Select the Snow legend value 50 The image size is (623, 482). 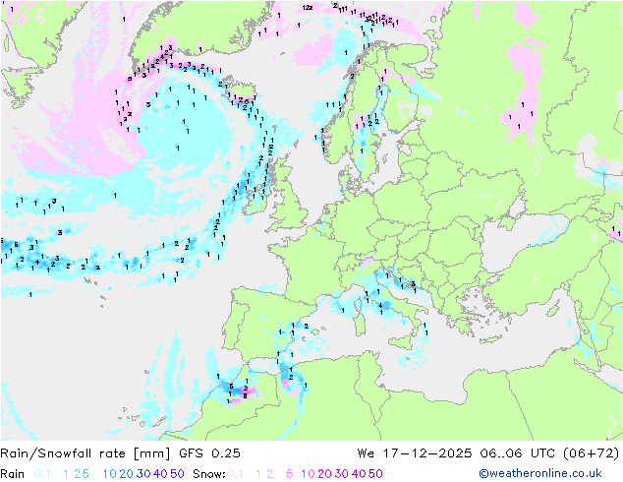pos(376,474)
